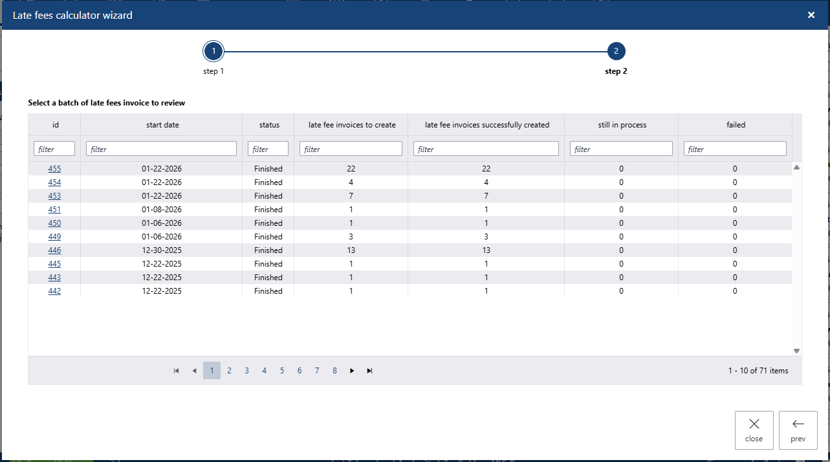This screenshot has width=830, height=462.
Task: Click the id column filter field
Action: (x=54, y=149)
